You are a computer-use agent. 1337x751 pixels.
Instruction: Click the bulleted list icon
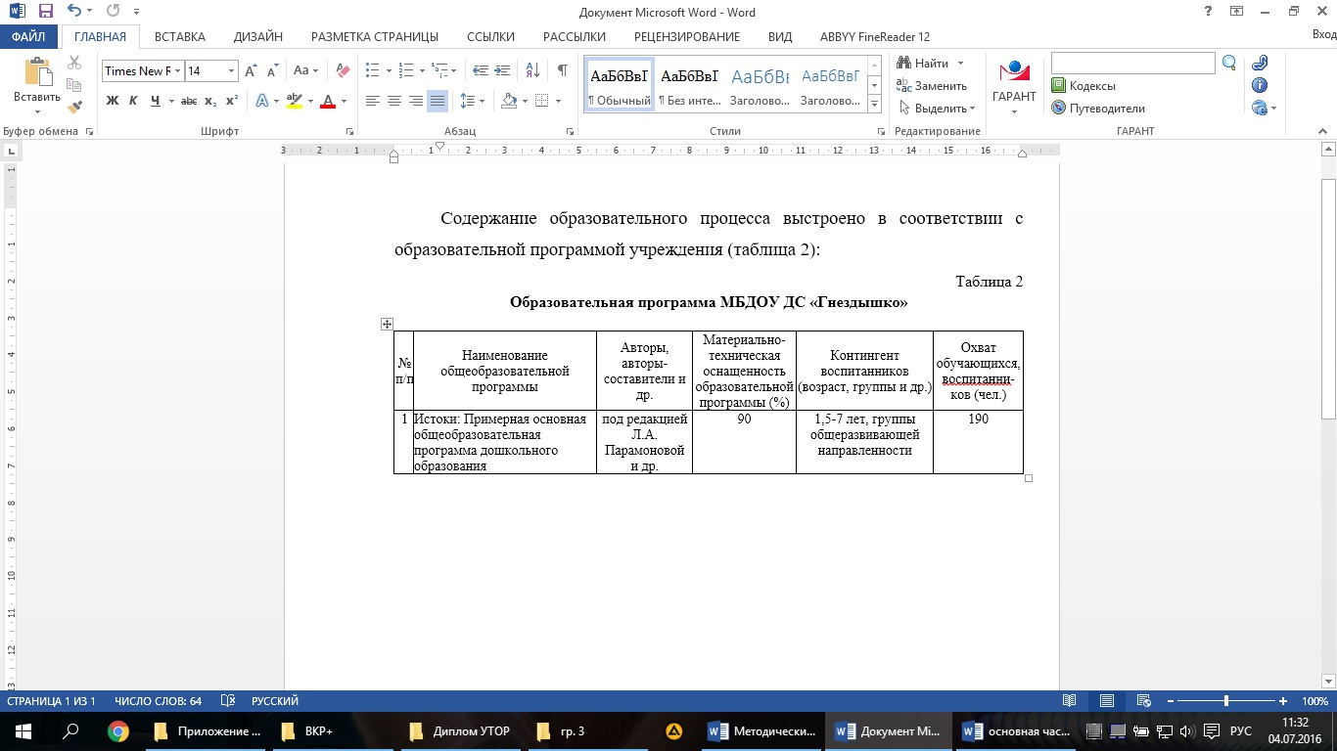coord(372,70)
